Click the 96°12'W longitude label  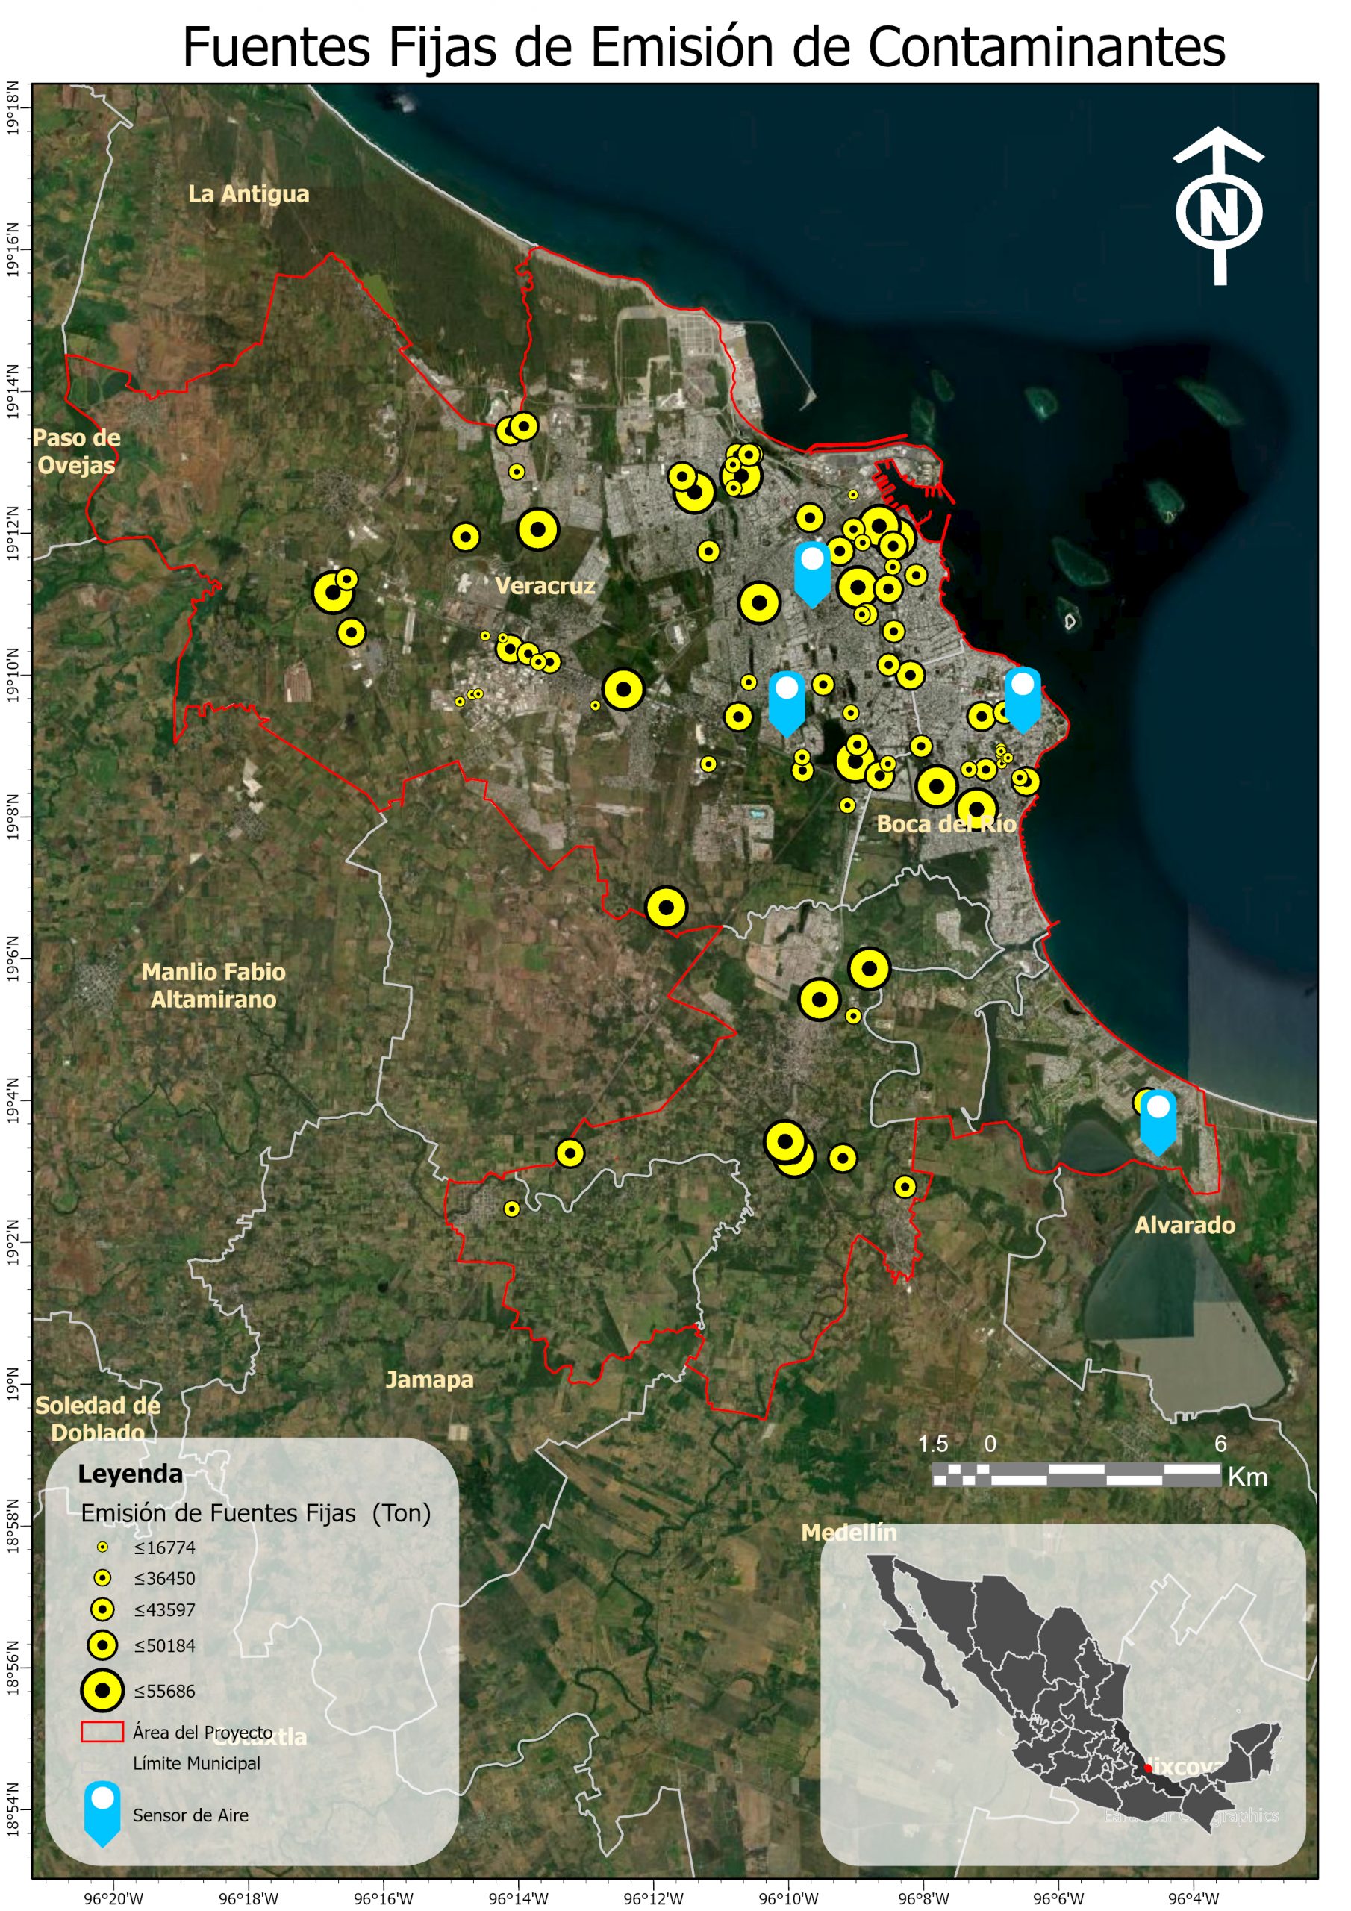coord(653,1898)
